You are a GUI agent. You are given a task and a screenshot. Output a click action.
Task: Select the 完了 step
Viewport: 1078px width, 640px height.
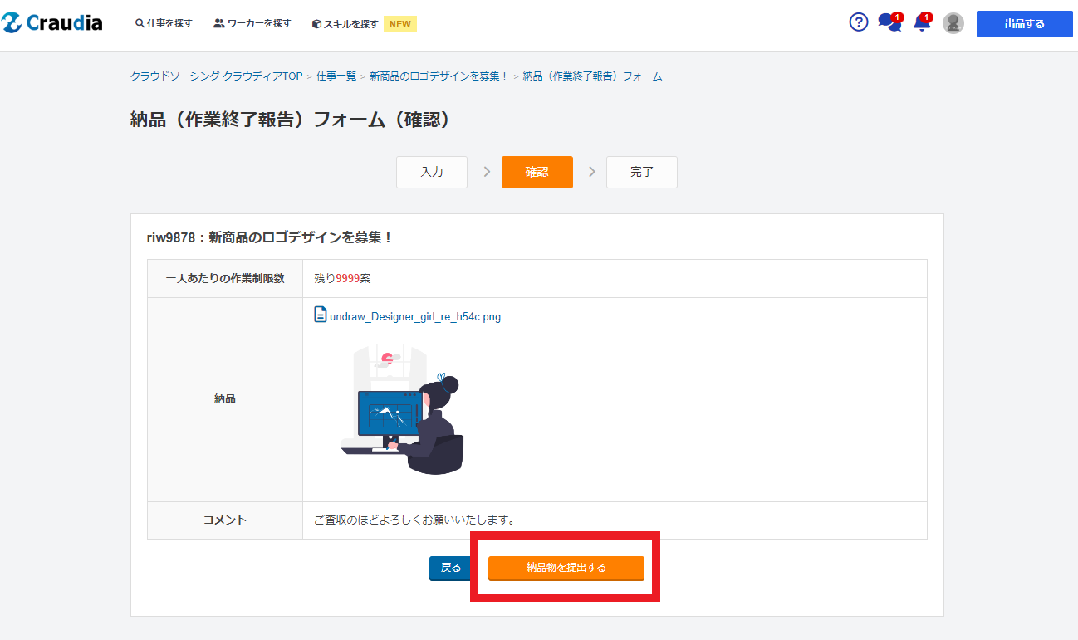pyautogui.click(x=641, y=173)
